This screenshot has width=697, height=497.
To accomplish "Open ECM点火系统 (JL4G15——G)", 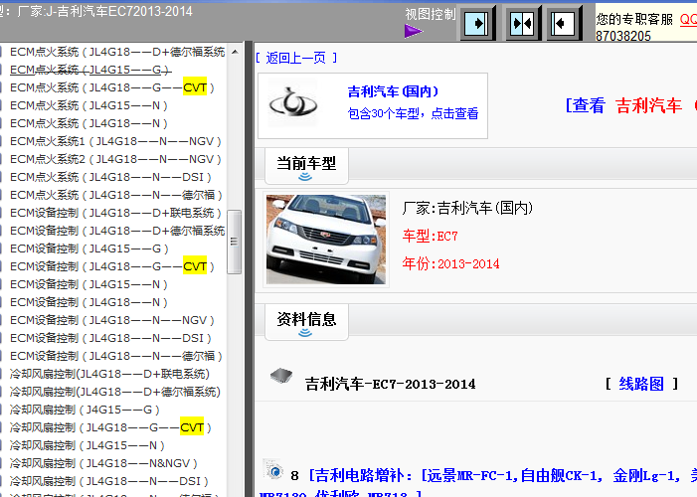I will pos(90,70).
